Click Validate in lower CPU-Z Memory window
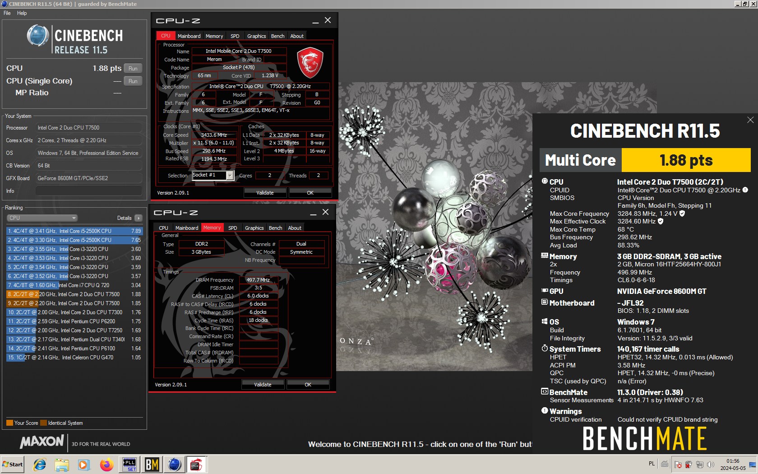The image size is (758, 474). click(263, 385)
